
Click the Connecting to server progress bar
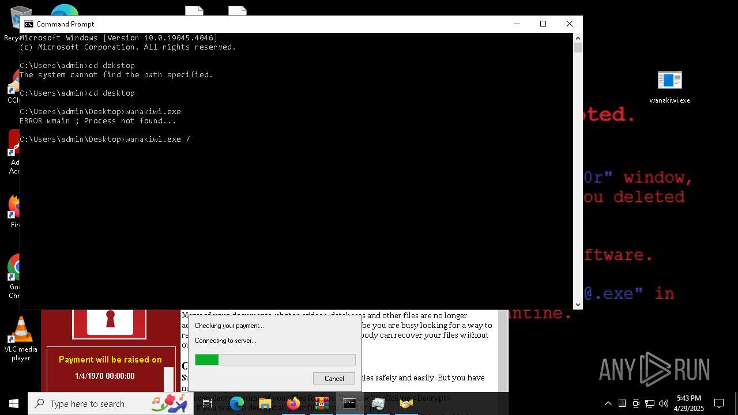[x=275, y=360]
